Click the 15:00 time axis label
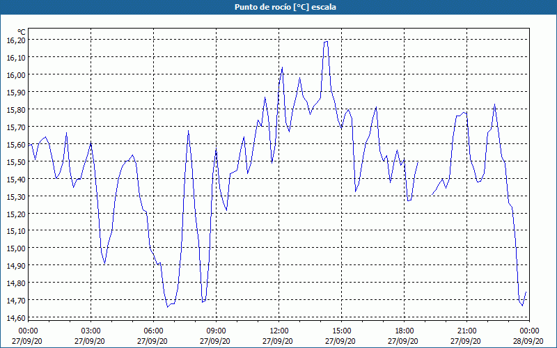 click(x=341, y=331)
